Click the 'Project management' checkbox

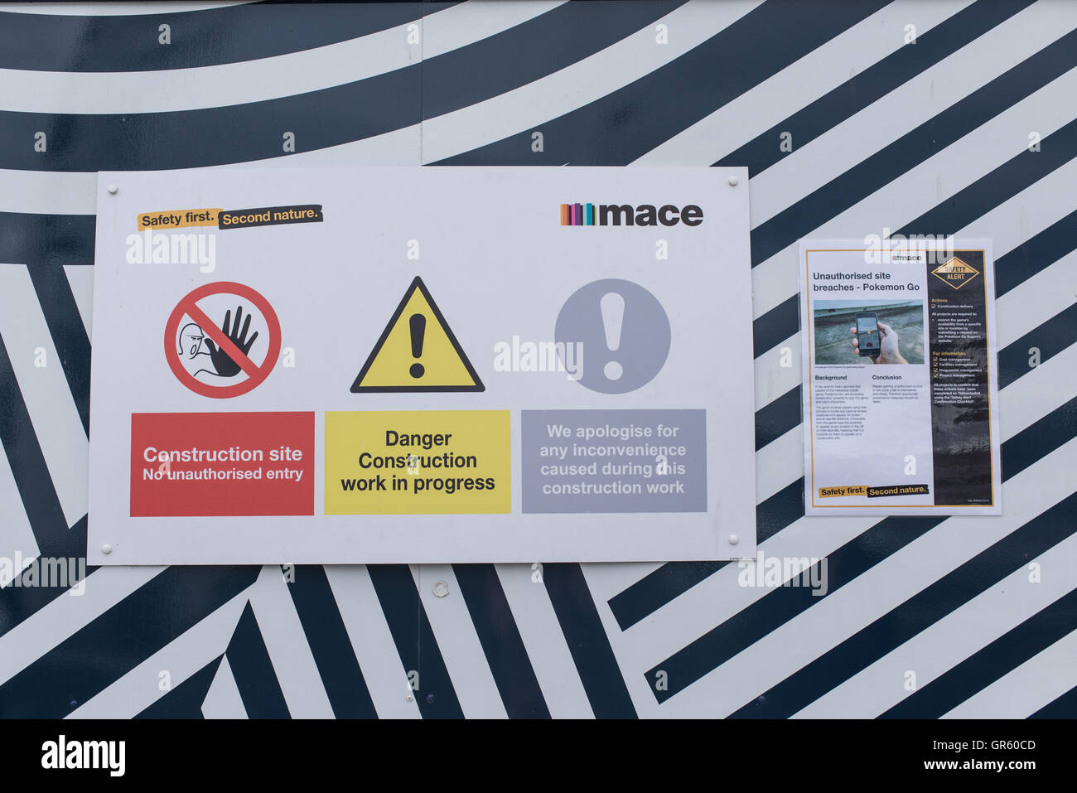pos(935,375)
